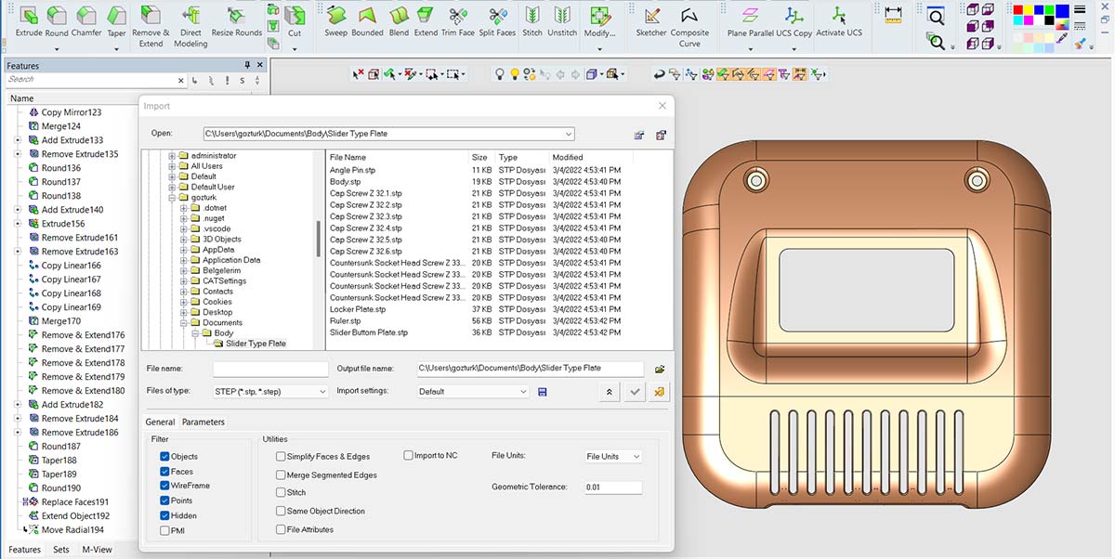
Task: Click the Geometric Tolerance field
Action: pyautogui.click(x=613, y=487)
